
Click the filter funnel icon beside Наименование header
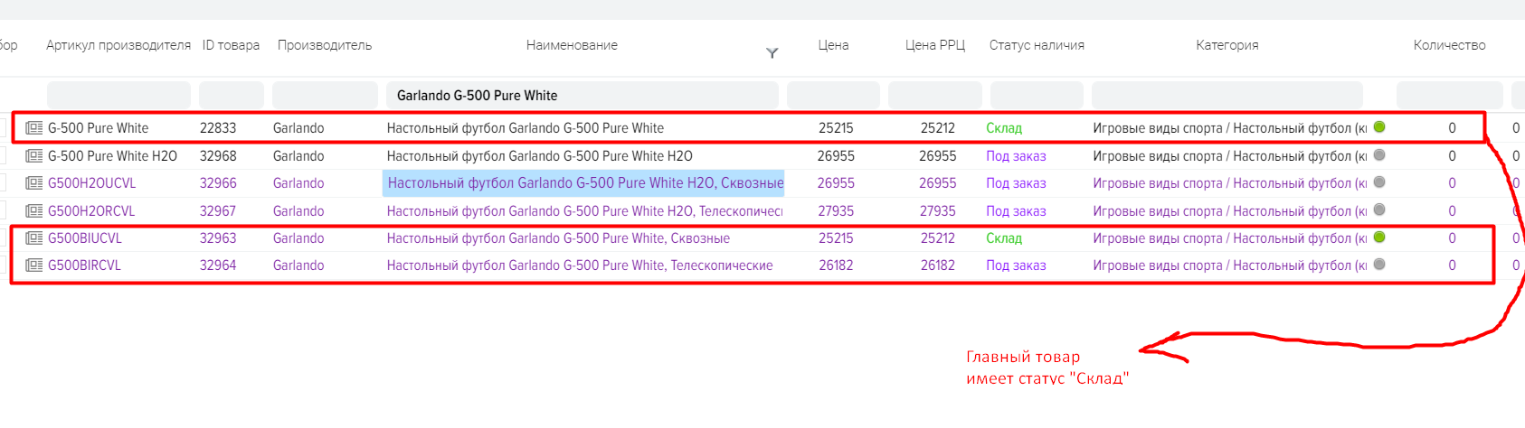tap(772, 53)
